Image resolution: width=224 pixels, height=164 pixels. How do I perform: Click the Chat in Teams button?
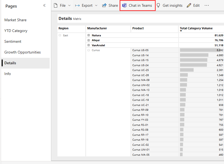tap(137, 6)
